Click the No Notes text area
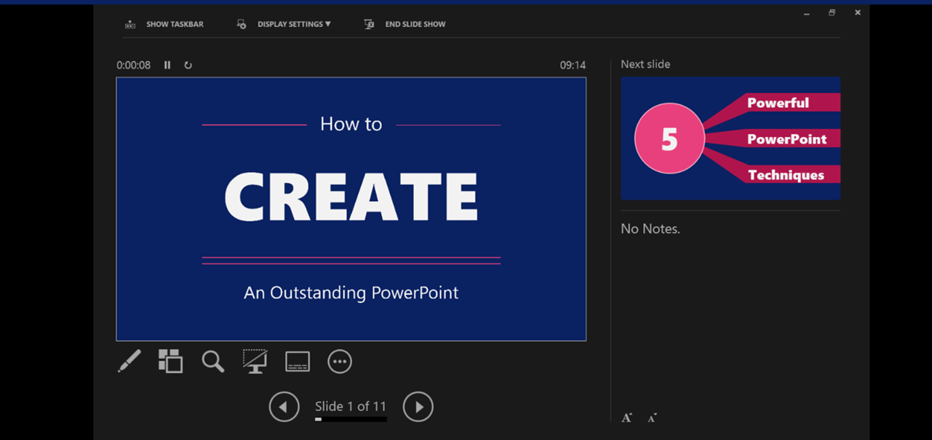 pyautogui.click(x=650, y=229)
